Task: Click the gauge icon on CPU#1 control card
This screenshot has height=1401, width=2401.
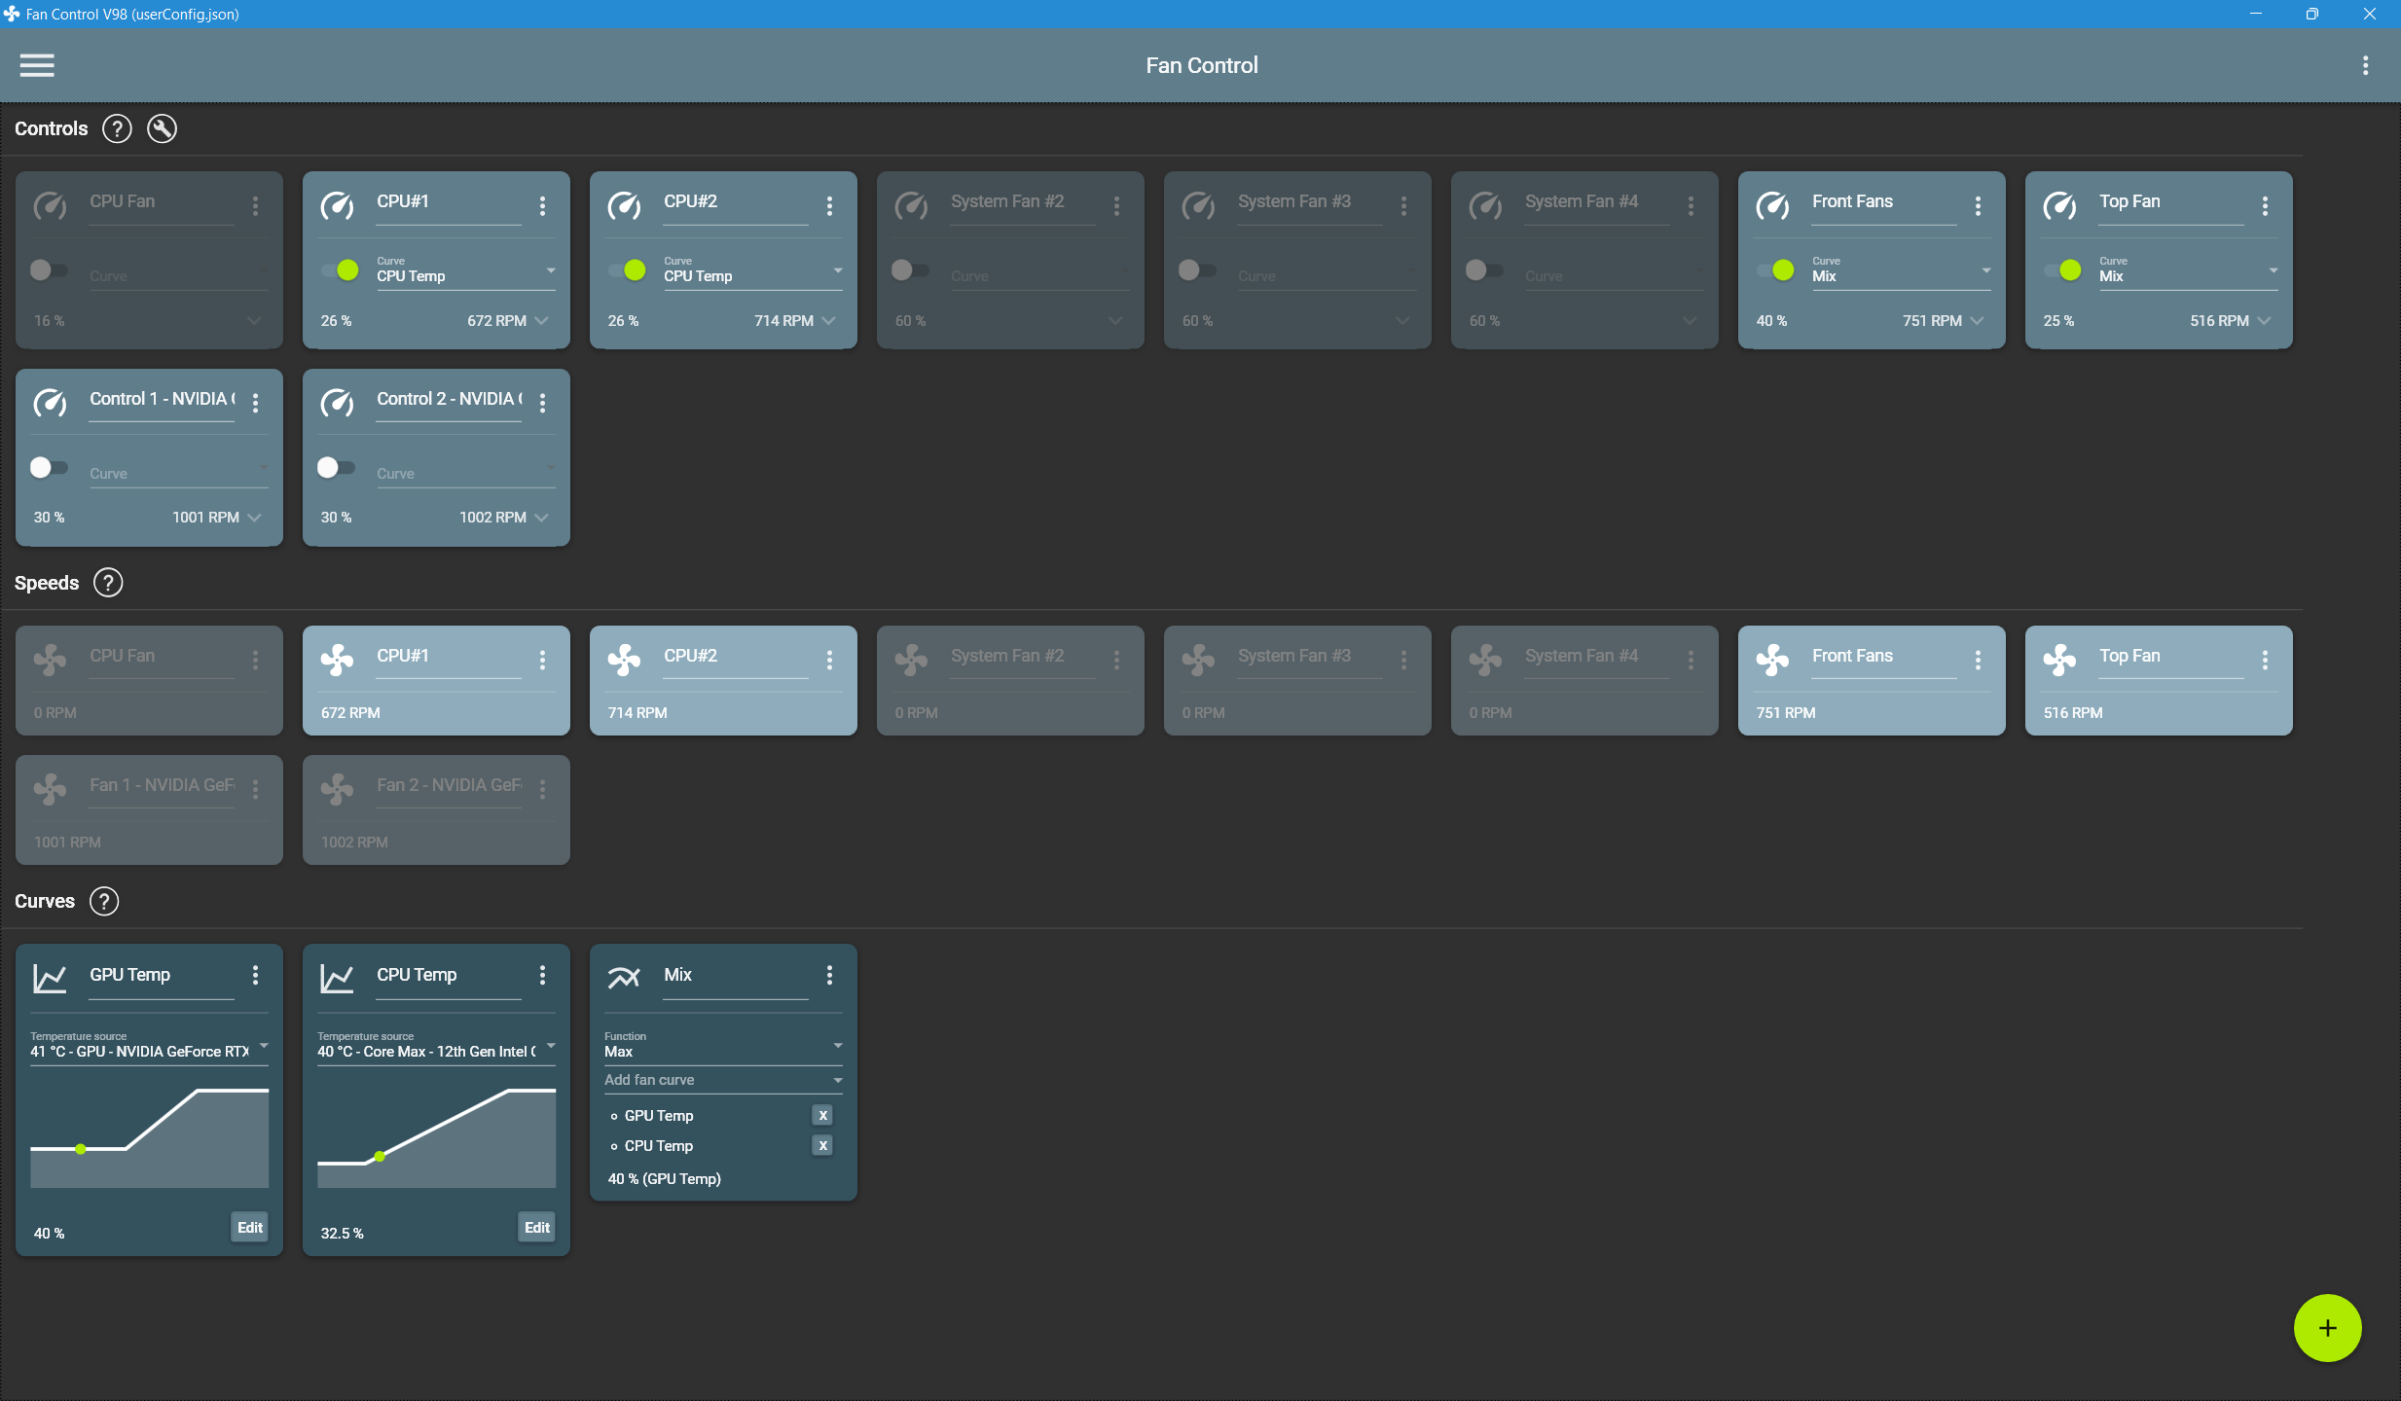Action: pyautogui.click(x=338, y=205)
